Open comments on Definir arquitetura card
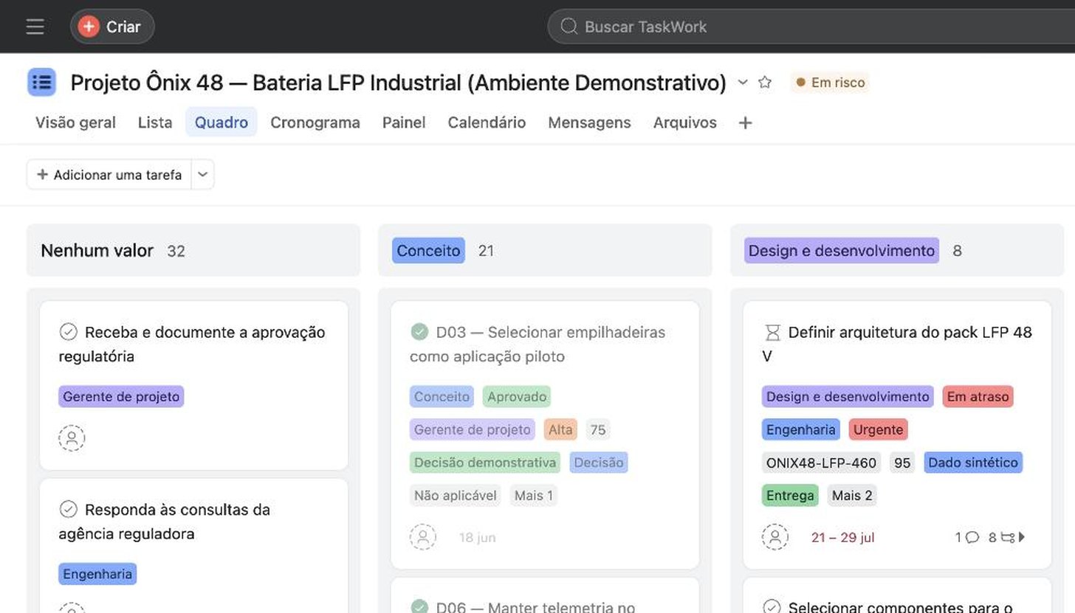This screenshot has height=613, width=1075. (x=967, y=537)
